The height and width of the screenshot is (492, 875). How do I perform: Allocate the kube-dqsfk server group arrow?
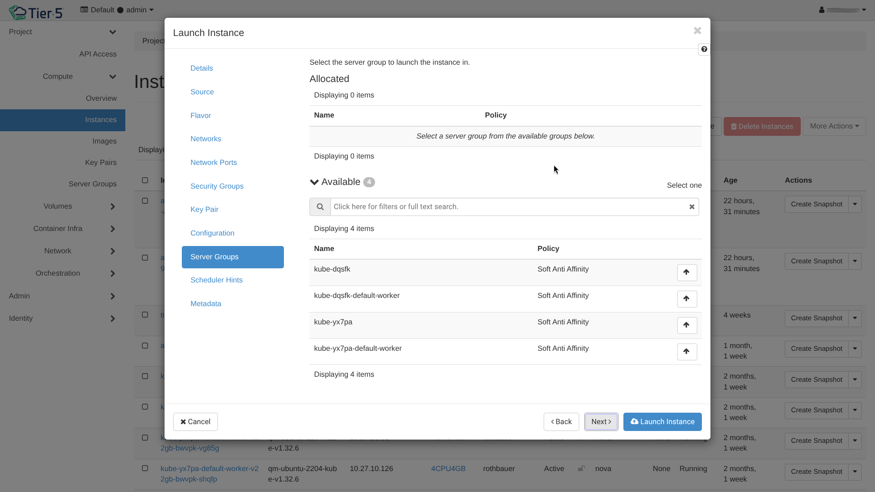click(686, 272)
